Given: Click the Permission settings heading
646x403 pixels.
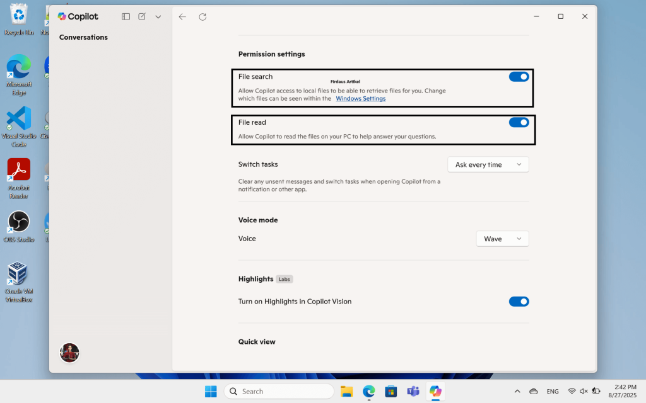Looking at the screenshot, I should pos(271,54).
